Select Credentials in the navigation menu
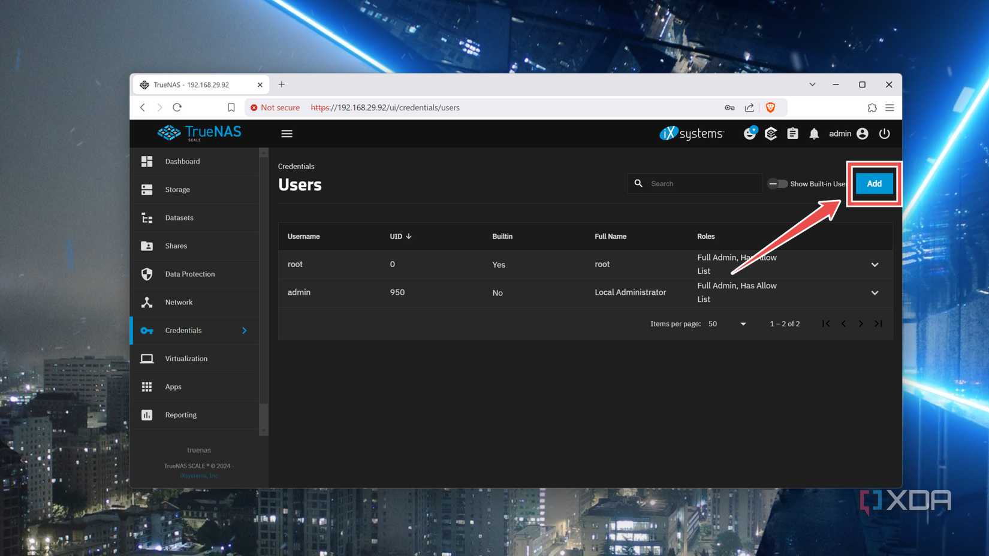The image size is (989, 556). point(183,330)
